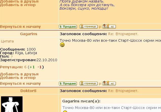
Task: Click 'Цитата' in Gagarins' profile panel
Action: (x=7, y=41)
